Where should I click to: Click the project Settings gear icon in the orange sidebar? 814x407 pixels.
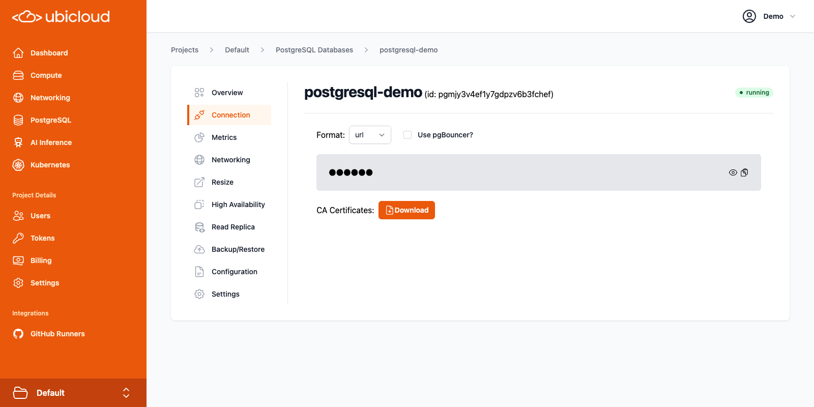tap(18, 283)
